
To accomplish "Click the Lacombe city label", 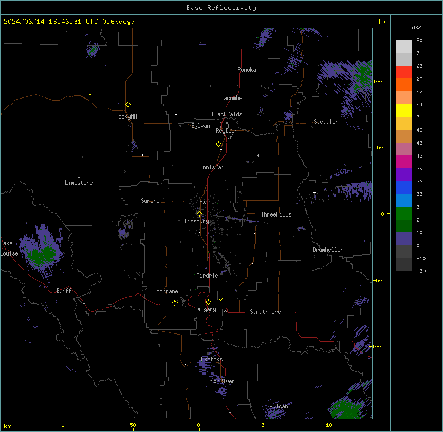I will tap(231, 98).
